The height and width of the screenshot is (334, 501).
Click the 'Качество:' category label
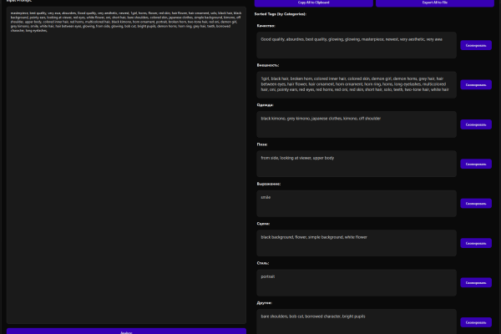pyautogui.click(x=266, y=26)
